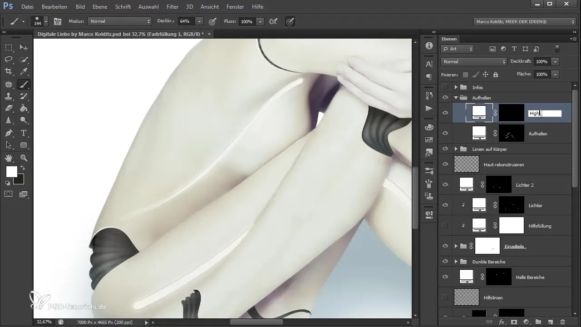This screenshot has width=581, height=327.
Task: Select the Clone Stamp tool
Action: [x=9, y=96]
